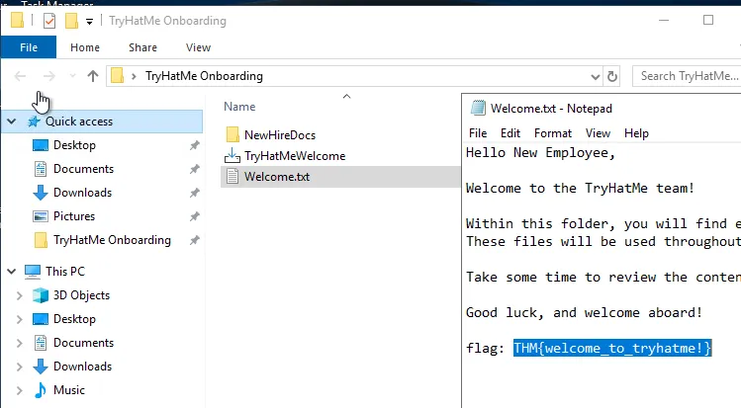
Task: Unpin Desktop using its pin icon
Action: tap(194, 145)
